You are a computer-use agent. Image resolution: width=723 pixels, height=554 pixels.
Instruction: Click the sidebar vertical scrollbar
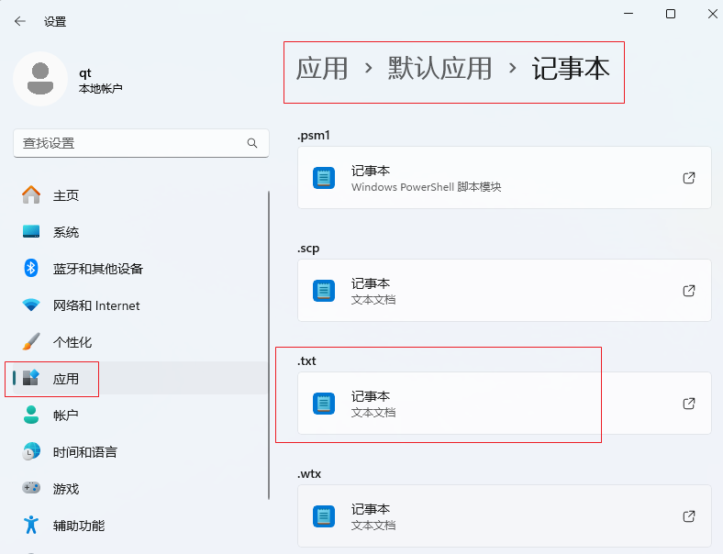coord(269,345)
